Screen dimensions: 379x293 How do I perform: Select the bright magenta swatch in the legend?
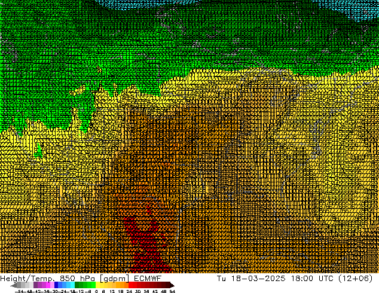[48, 285]
